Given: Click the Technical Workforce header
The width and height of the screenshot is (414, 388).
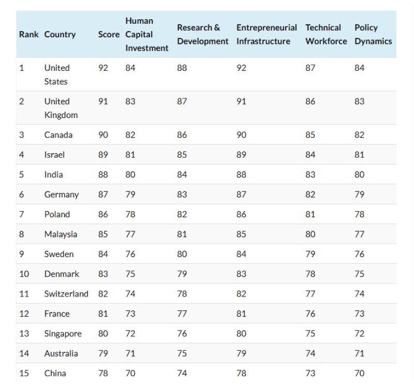Looking at the screenshot, I should pos(326,34).
